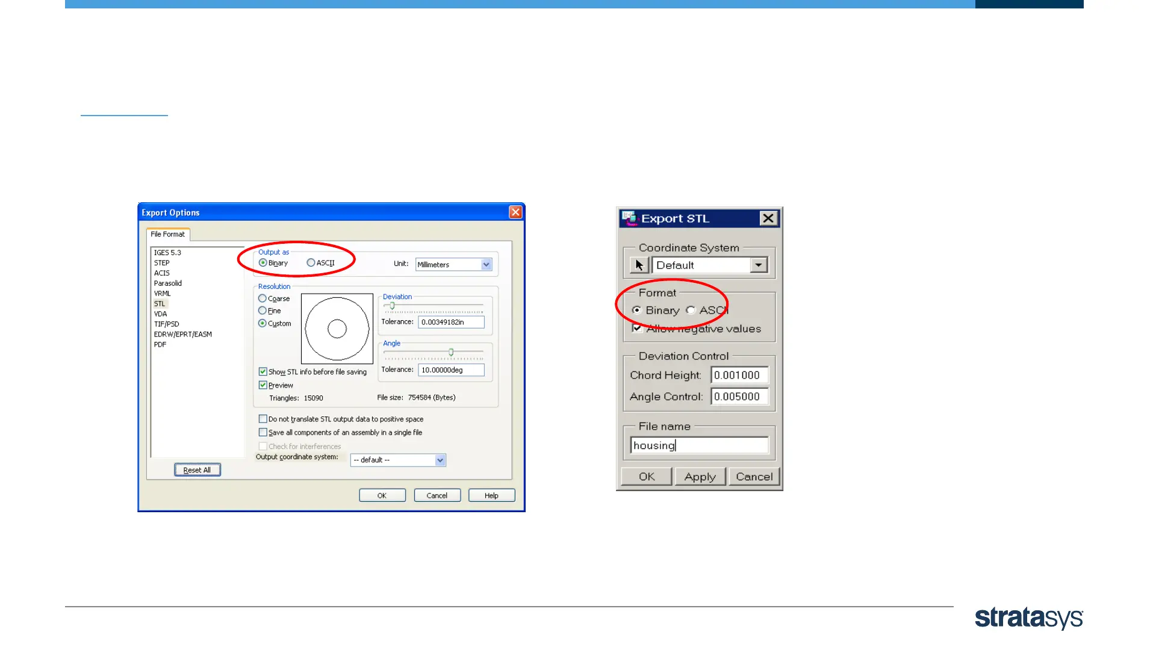The image size is (1156, 650).
Task: Toggle Show STL info before file saving
Action: (263, 372)
